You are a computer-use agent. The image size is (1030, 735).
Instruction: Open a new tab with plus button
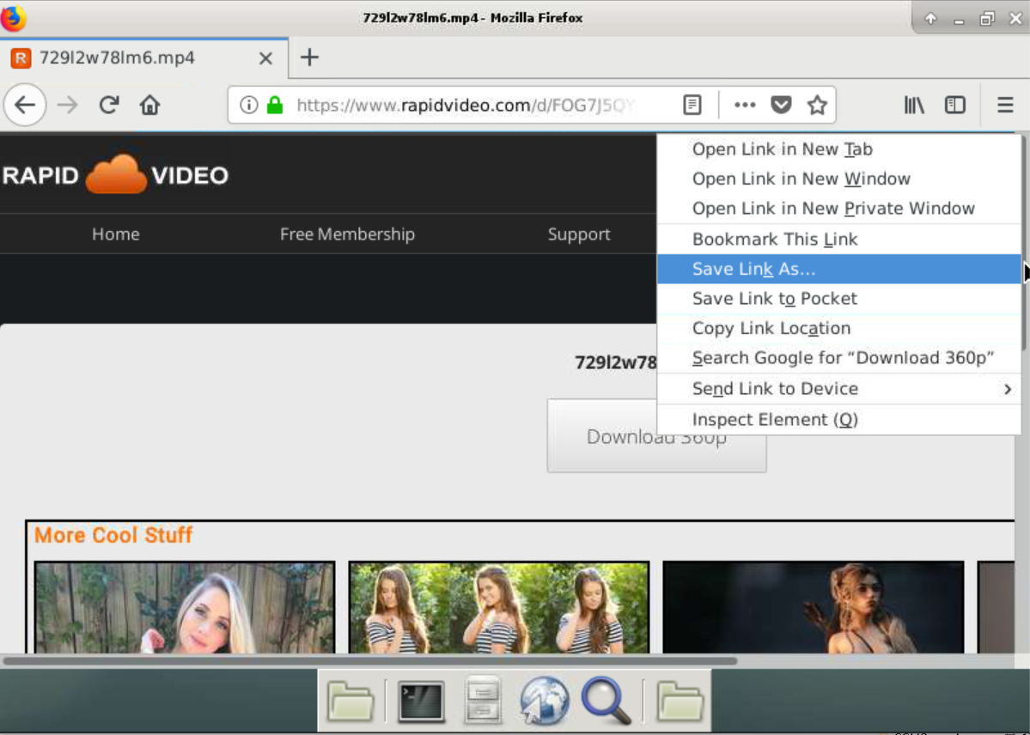pos(309,58)
